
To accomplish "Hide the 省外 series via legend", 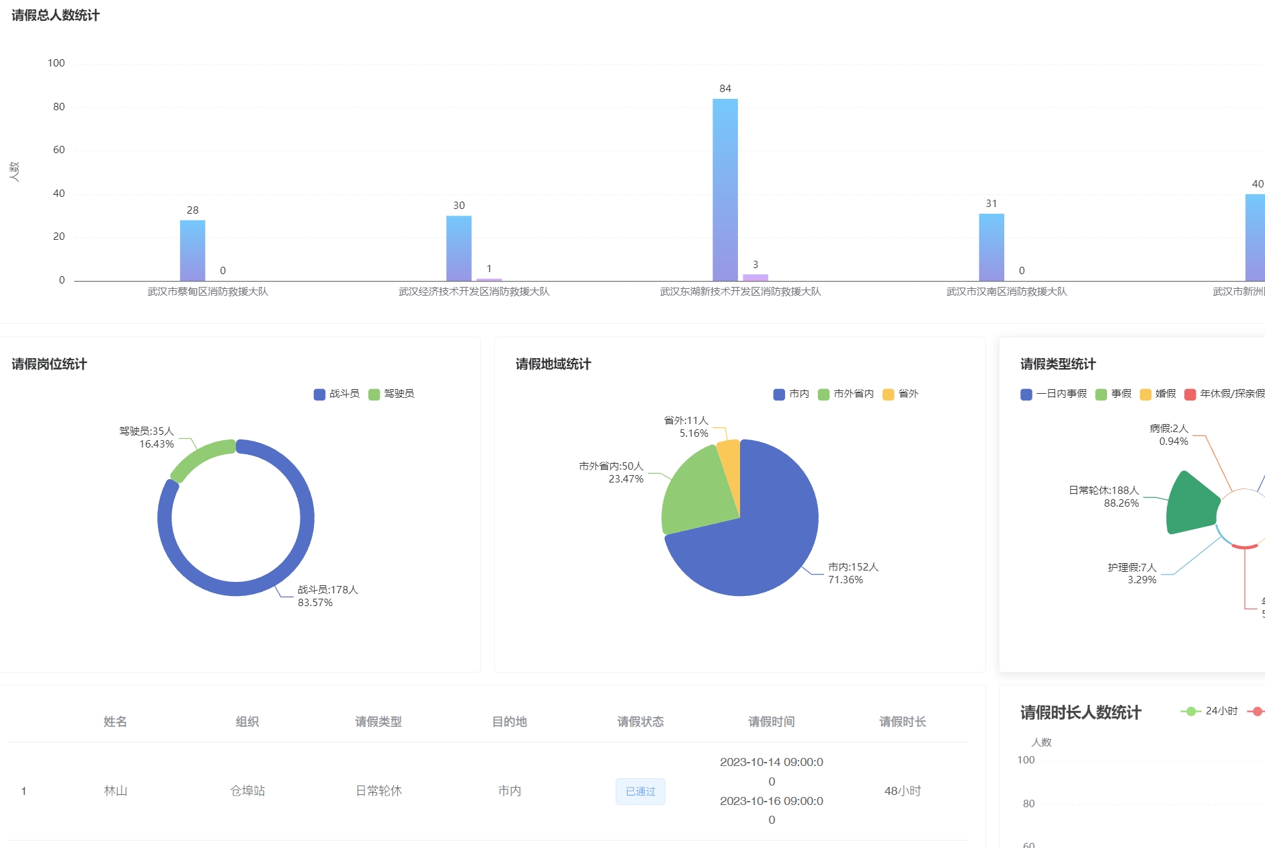I will tap(901, 394).
